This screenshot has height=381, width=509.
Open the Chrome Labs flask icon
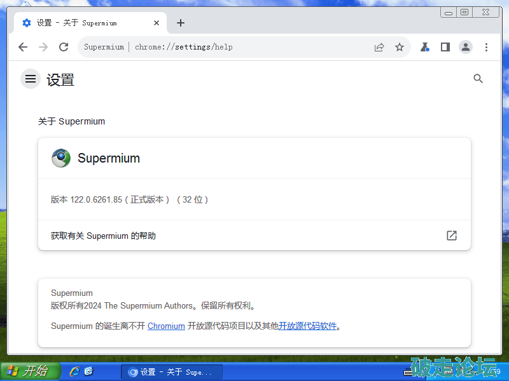424,47
